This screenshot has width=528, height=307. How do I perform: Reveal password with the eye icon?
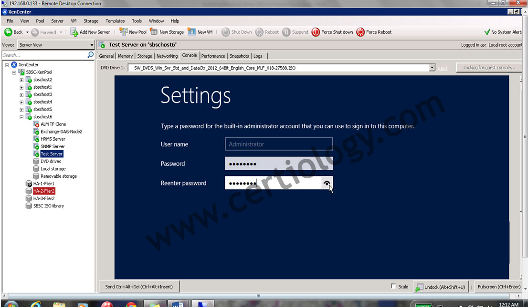[327, 183]
